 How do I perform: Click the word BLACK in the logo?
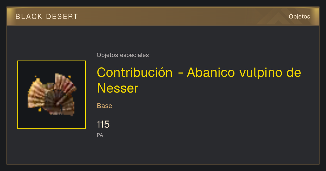point(29,17)
